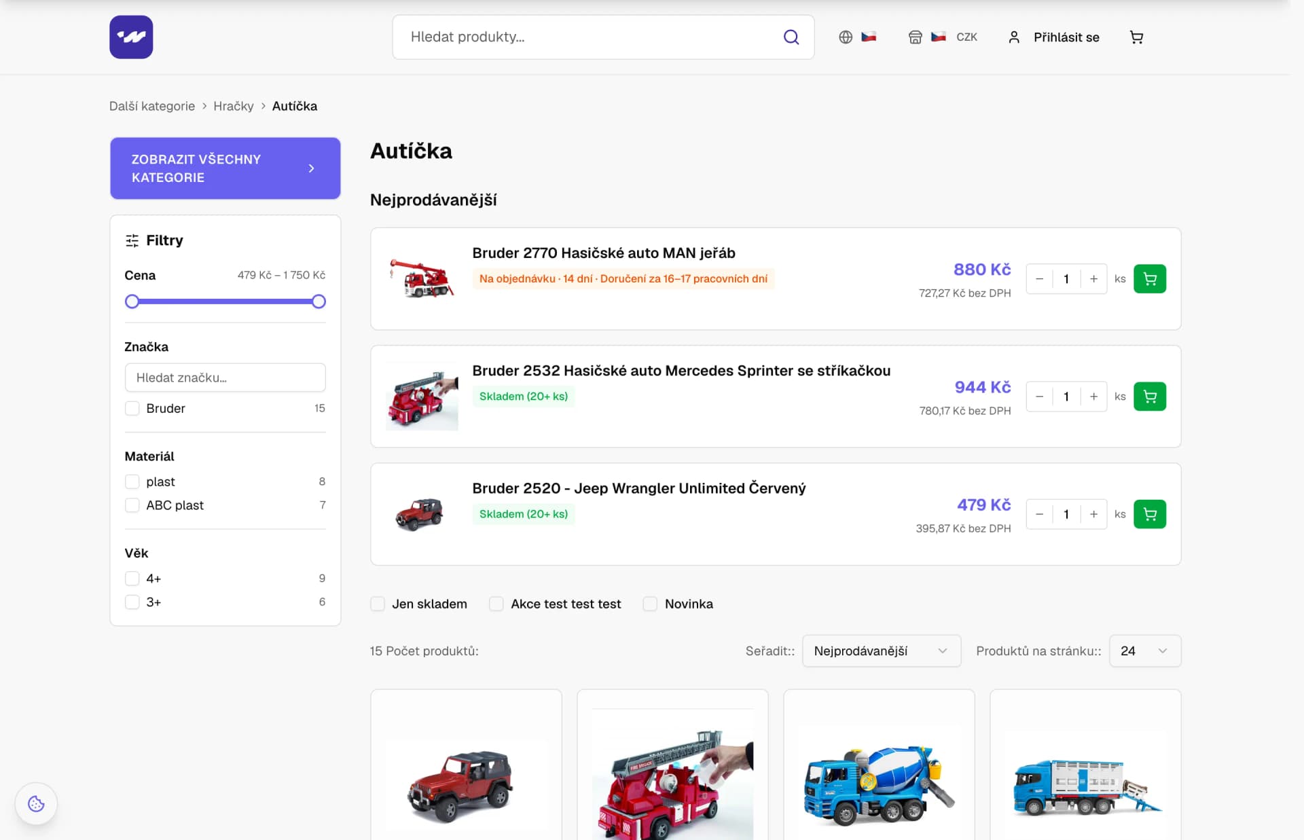Image resolution: width=1304 pixels, height=840 pixels.
Task: Click Přihlásit se link
Action: pos(1066,37)
